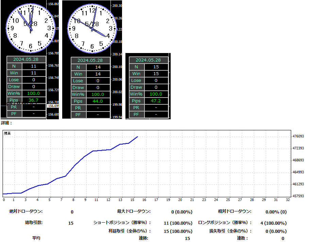Click the Win value 11 in the left table
The height and width of the screenshot is (242, 309).
[x=34, y=73]
